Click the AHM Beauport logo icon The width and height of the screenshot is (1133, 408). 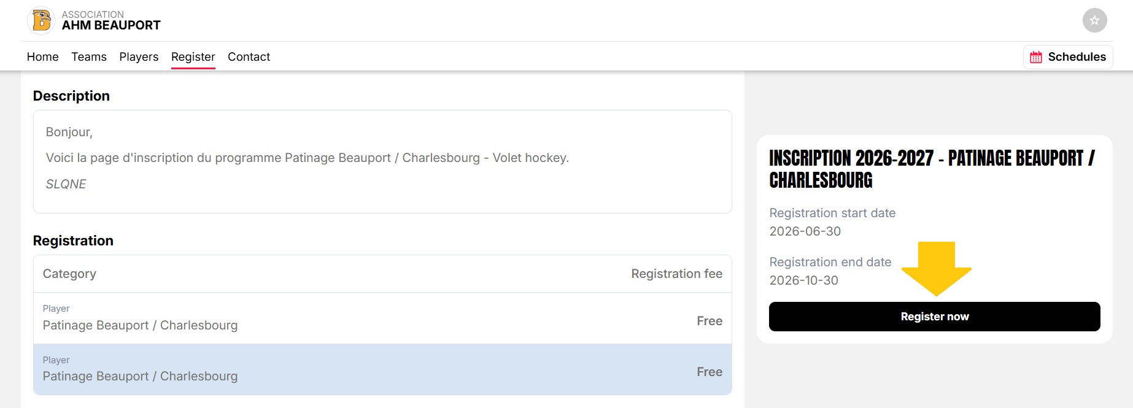tap(41, 20)
